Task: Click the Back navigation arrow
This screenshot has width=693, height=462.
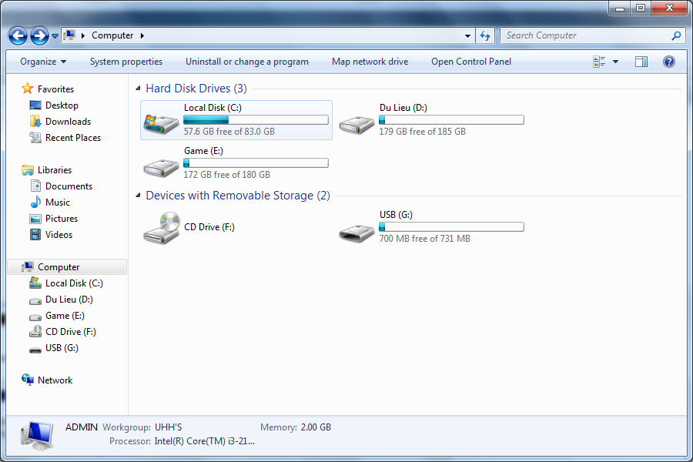Action: coord(18,36)
